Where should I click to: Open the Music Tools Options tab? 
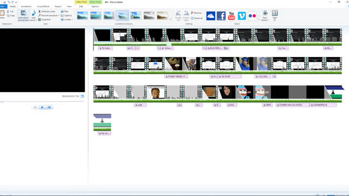click(95, 7)
